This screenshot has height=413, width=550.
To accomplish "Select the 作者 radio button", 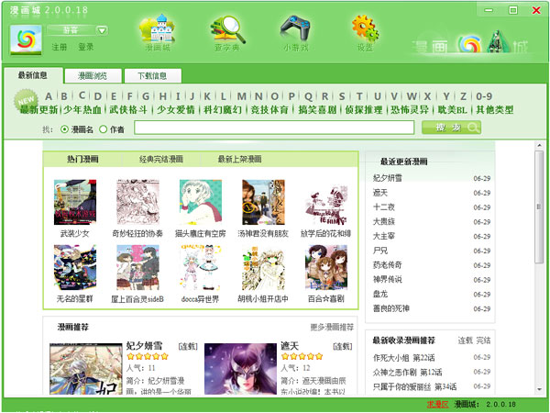I will coord(103,129).
